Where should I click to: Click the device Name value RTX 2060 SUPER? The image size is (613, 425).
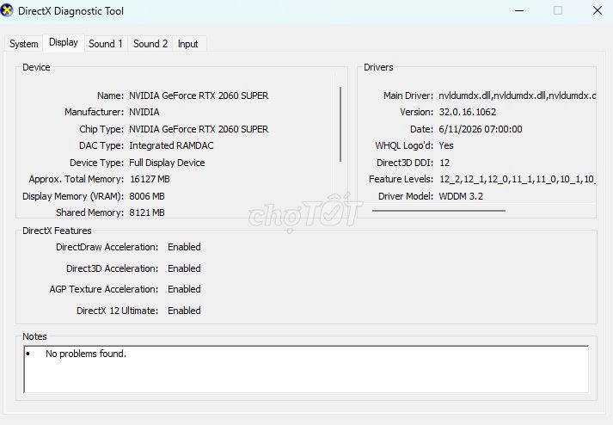tap(199, 95)
